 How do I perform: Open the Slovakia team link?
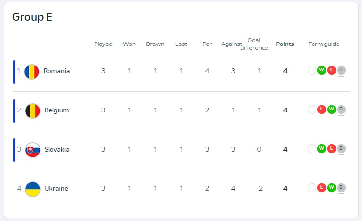pyautogui.click(x=57, y=149)
